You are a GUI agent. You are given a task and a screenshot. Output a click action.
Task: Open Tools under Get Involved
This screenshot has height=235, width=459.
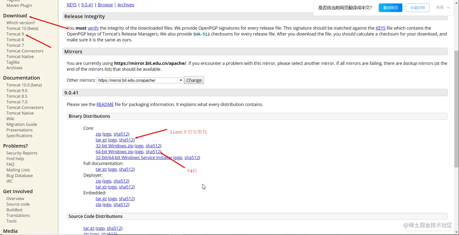(x=11, y=221)
